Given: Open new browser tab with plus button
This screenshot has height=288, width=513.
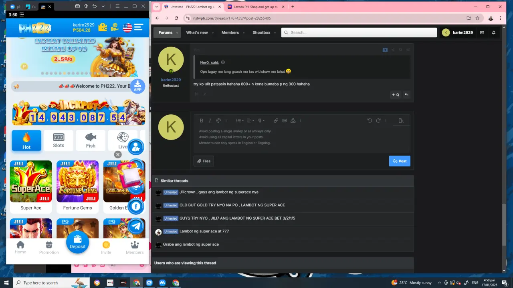Looking at the screenshot, I should 293,7.
